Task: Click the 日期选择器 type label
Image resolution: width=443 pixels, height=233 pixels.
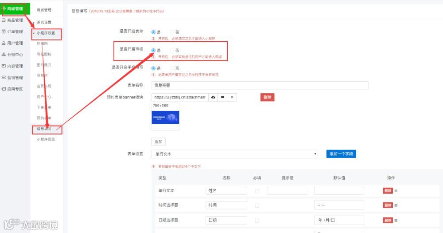Action: [168, 220]
